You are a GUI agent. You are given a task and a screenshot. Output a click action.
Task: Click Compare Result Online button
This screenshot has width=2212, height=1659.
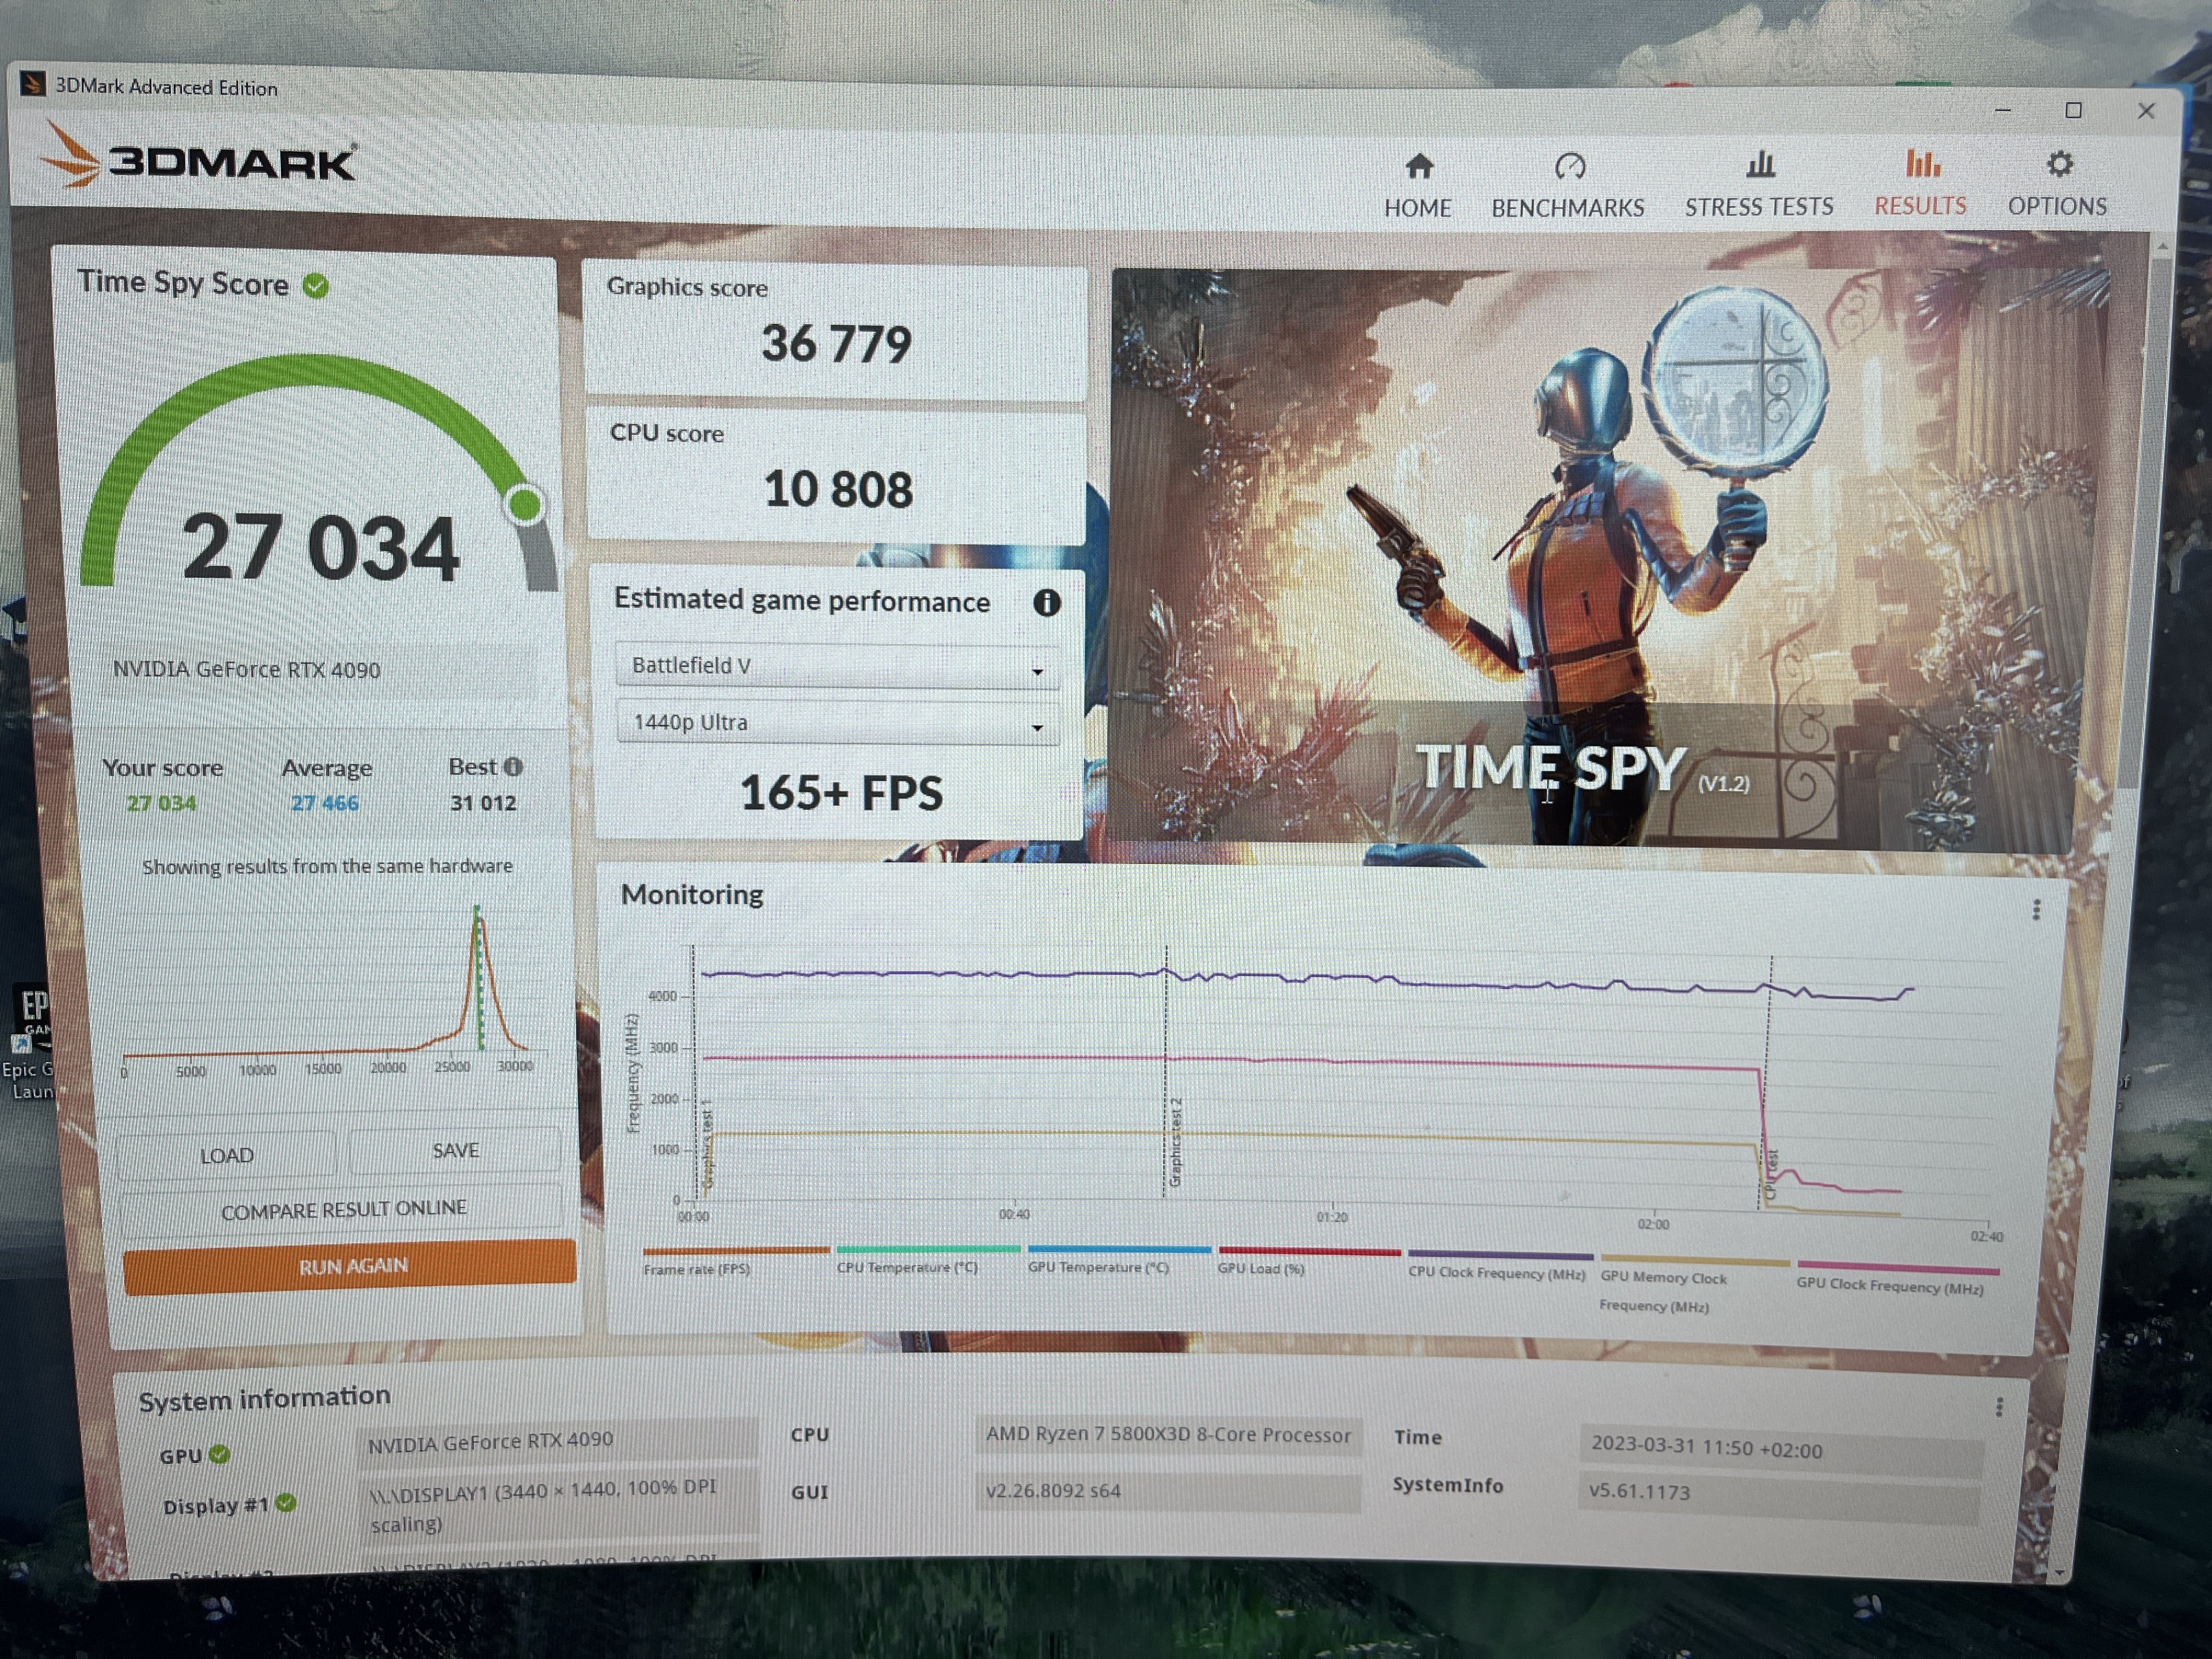343,1210
